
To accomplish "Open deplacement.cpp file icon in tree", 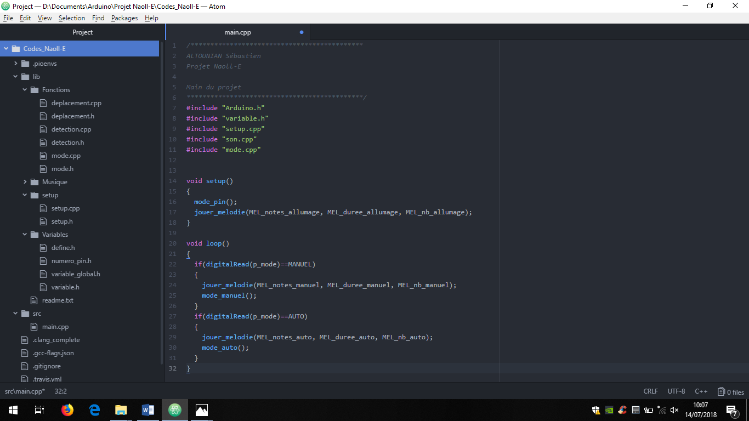I will click(x=44, y=103).
